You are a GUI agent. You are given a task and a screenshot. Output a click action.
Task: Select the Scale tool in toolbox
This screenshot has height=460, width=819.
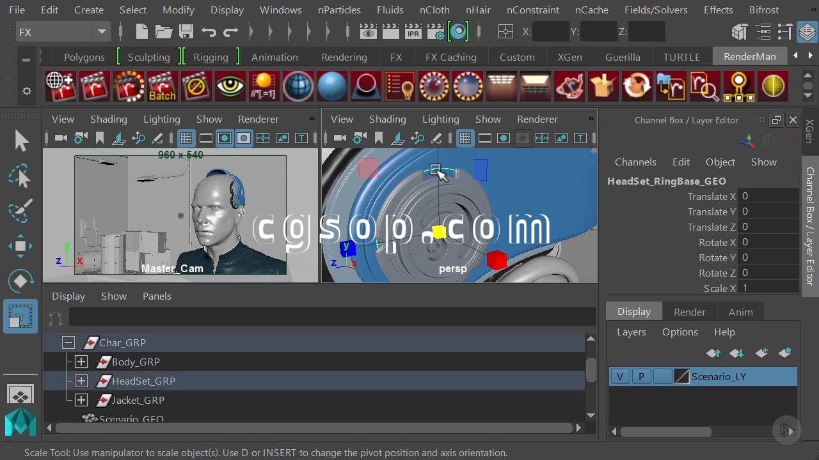coord(20,316)
